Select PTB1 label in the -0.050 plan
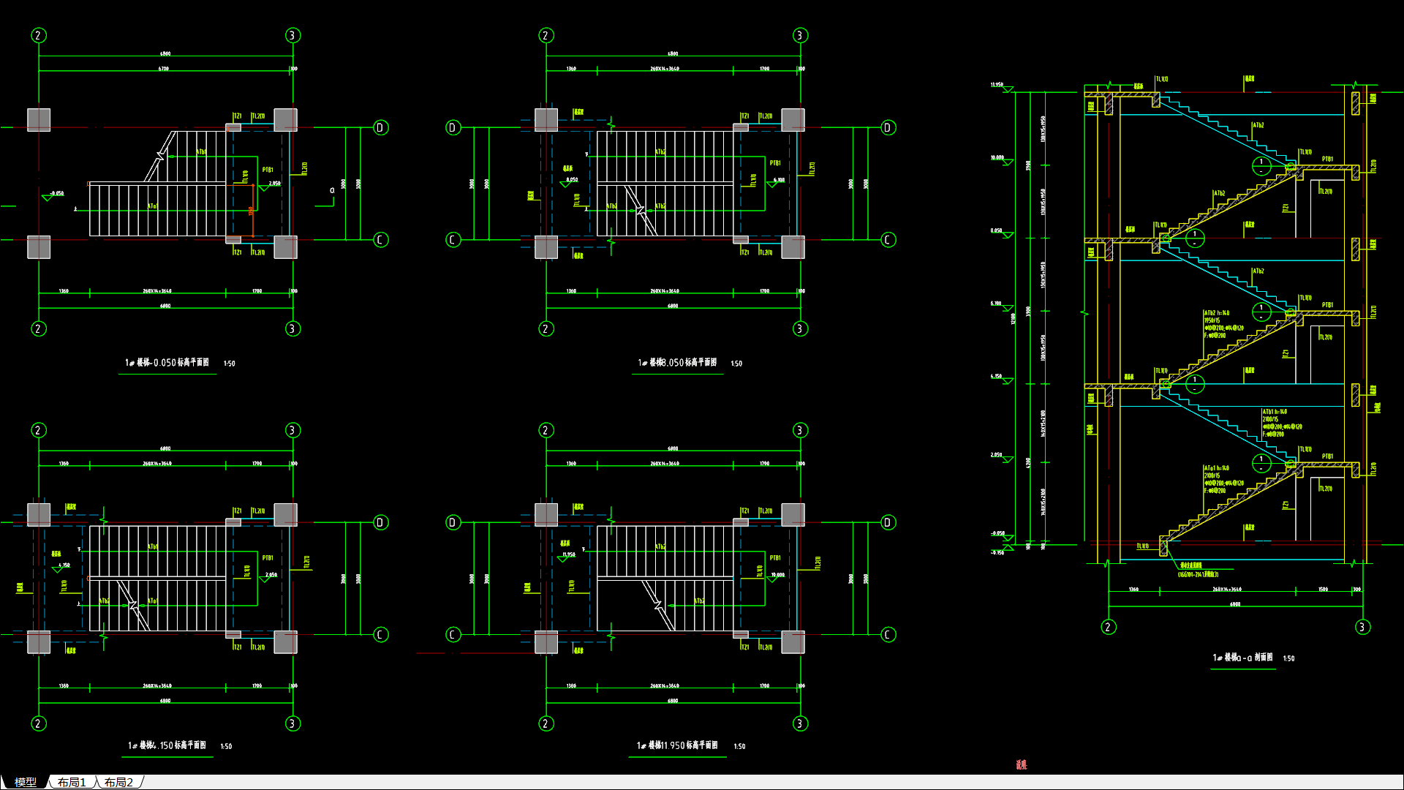The image size is (1404, 790). (268, 170)
